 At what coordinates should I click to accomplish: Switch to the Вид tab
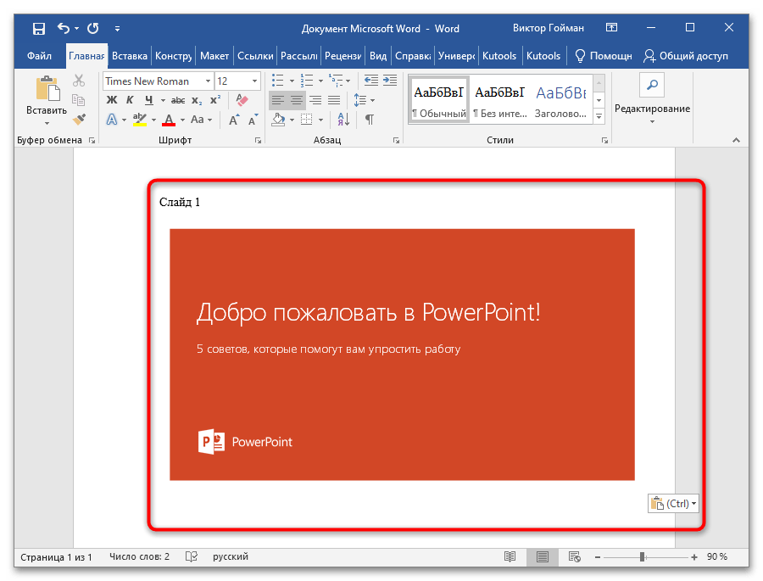[x=378, y=56]
